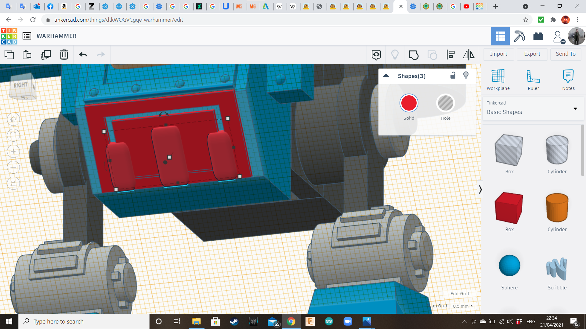Group the selected shapes
The width and height of the screenshot is (586, 329).
[414, 55]
